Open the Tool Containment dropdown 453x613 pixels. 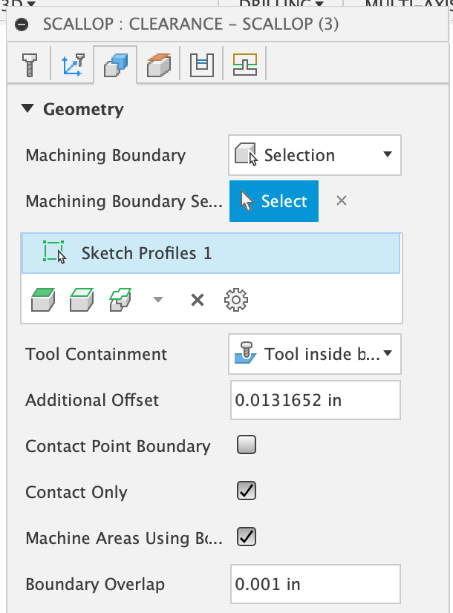[x=314, y=354]
